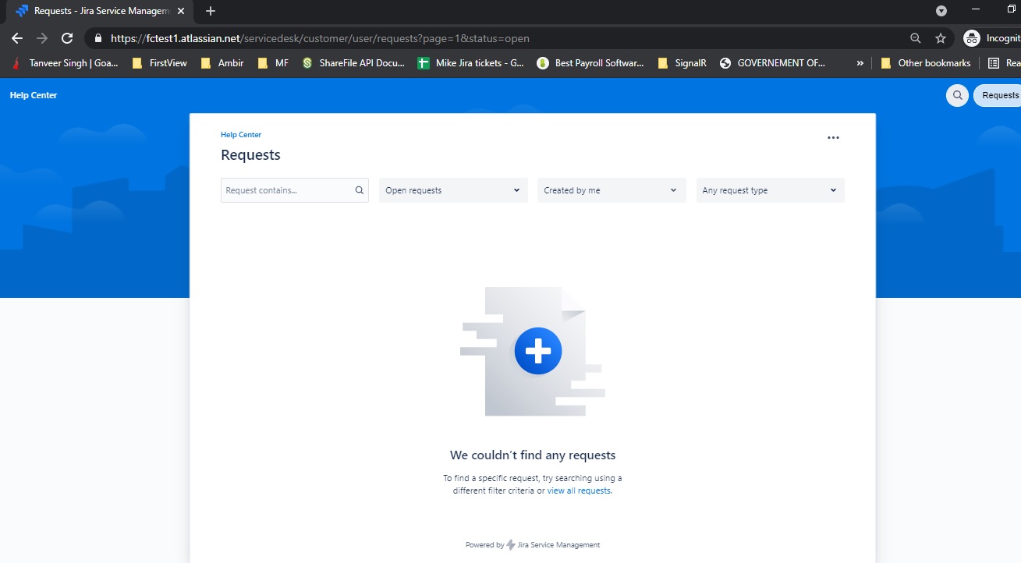The image size is (1021, 563).
Task: Open the GOVERNEMENT OF bookmark
Action: coord(773,63)
